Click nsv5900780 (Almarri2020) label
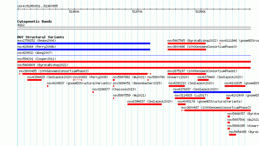This screenshot has width=259, height=146. pos(168,77)
